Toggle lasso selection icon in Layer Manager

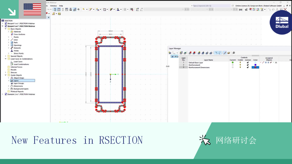pos(220,53)
